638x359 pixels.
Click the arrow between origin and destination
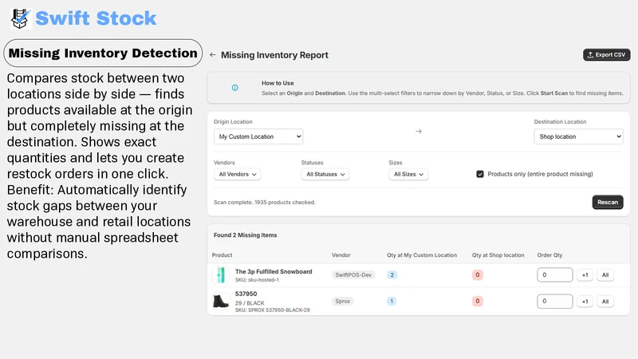[x=418, y=132]
